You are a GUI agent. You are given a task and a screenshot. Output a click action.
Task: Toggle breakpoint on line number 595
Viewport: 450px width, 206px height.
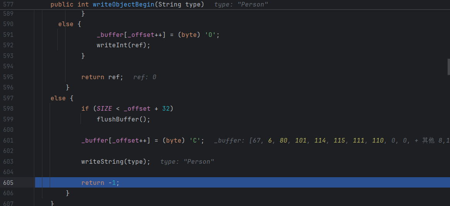click(x=8, y=77)
